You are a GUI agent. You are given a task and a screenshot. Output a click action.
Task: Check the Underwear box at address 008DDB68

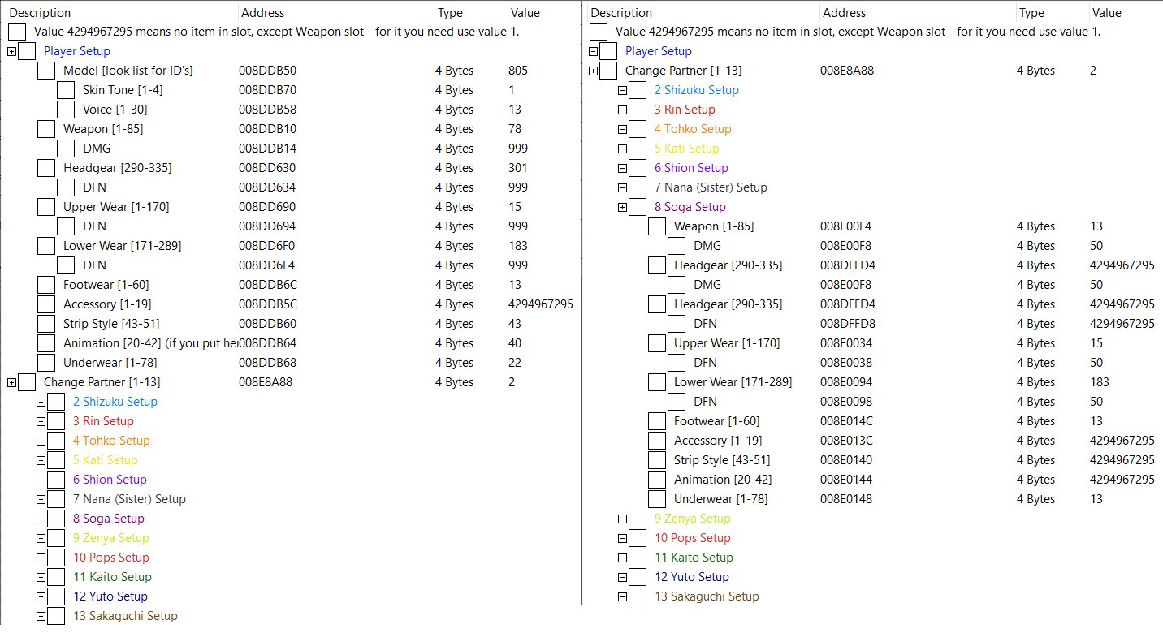46,363
